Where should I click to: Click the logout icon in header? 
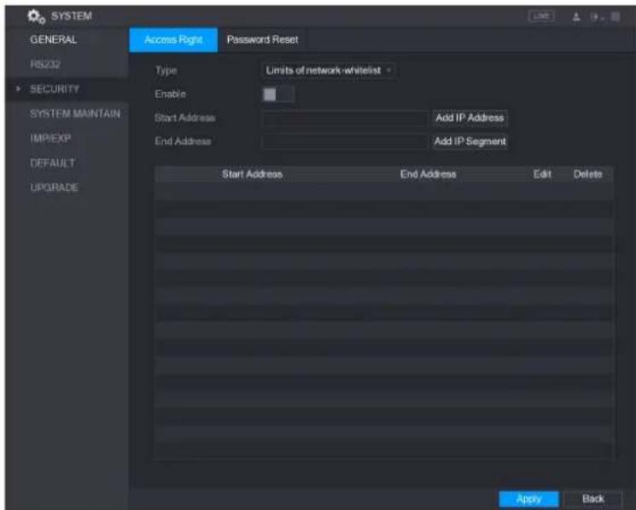pos(595,16)
